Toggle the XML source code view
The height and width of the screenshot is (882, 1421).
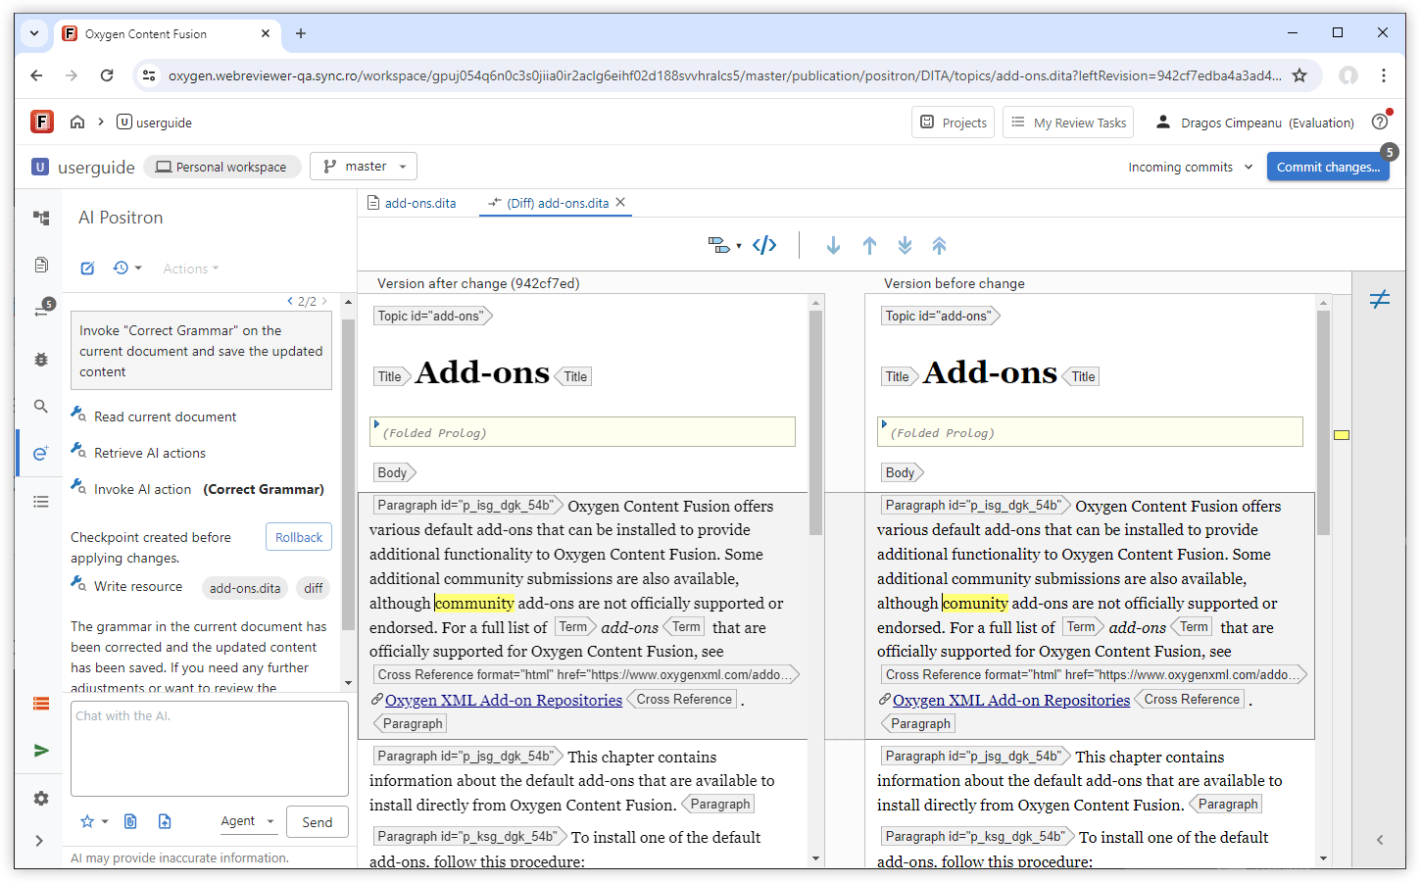tap(764, 245)
